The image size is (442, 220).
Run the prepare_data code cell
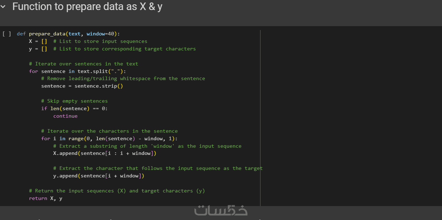[x=7, y=34]
